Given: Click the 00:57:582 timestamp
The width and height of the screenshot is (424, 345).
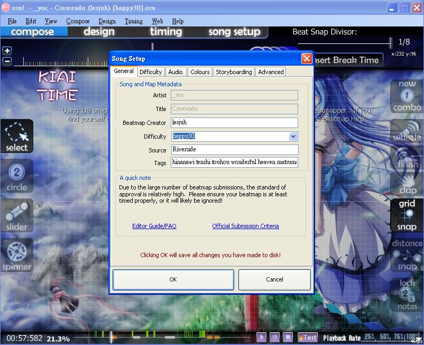Looking at the screenshot, I should tap(24, 338).
